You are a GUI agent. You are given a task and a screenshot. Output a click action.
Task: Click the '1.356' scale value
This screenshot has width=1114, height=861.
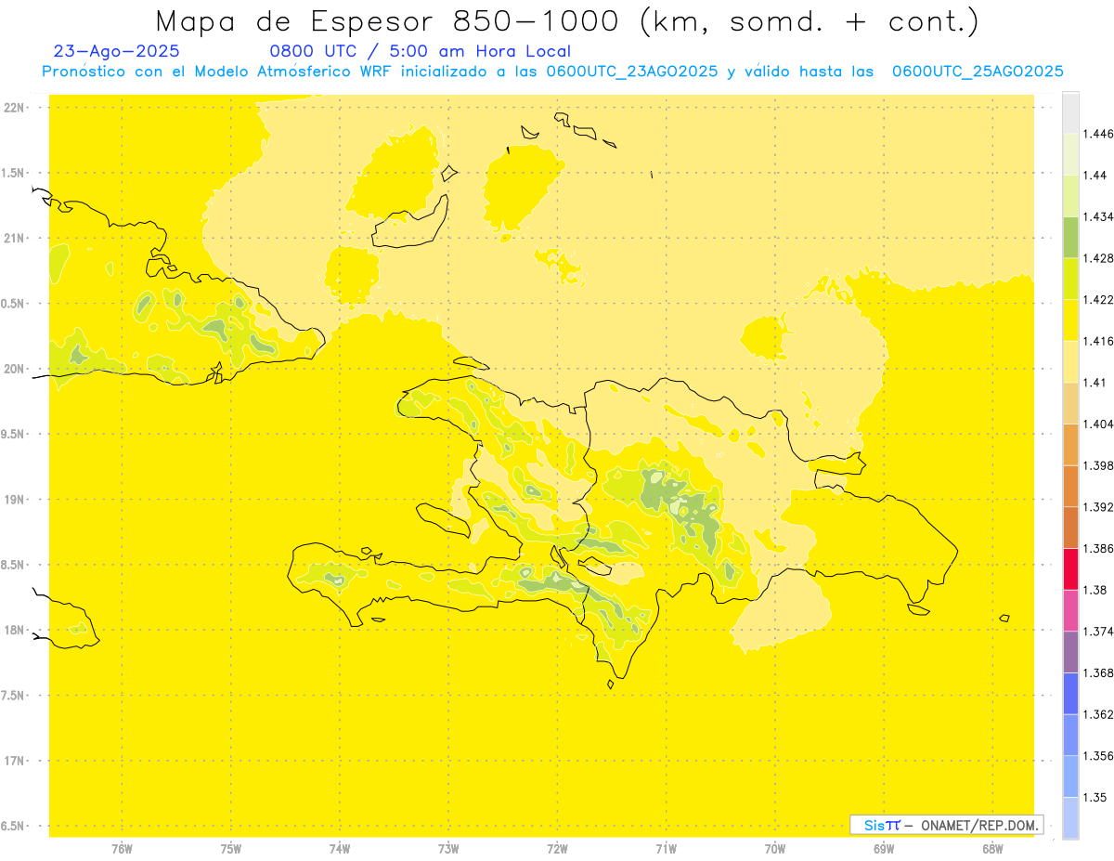click(x=1098, y=756)
